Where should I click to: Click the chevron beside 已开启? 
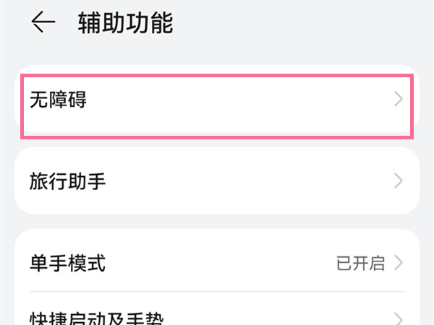click(x=399, y=263)
